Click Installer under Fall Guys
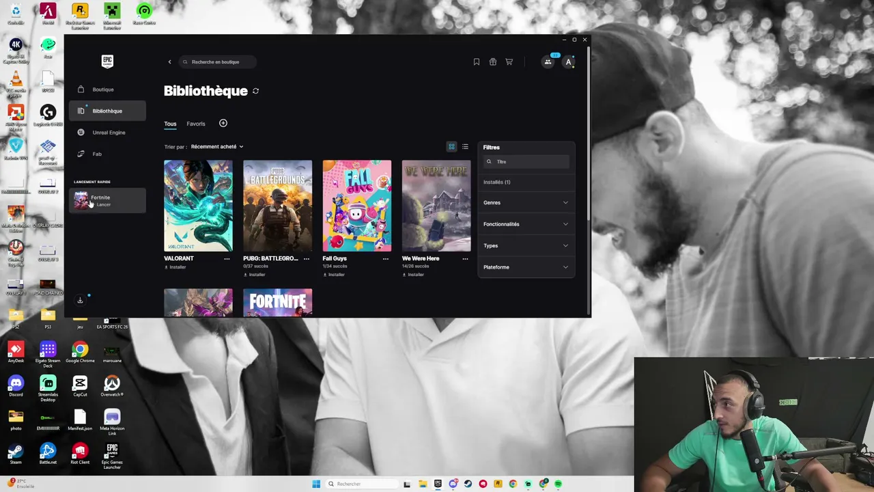The height and width of the screenshot is (492, 874). click(334, 275)
